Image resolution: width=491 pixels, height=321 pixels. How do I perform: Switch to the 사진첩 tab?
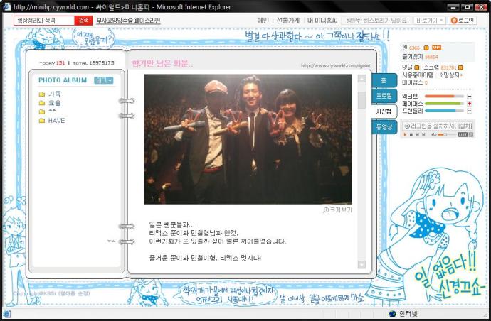click(x=384, y=111)
